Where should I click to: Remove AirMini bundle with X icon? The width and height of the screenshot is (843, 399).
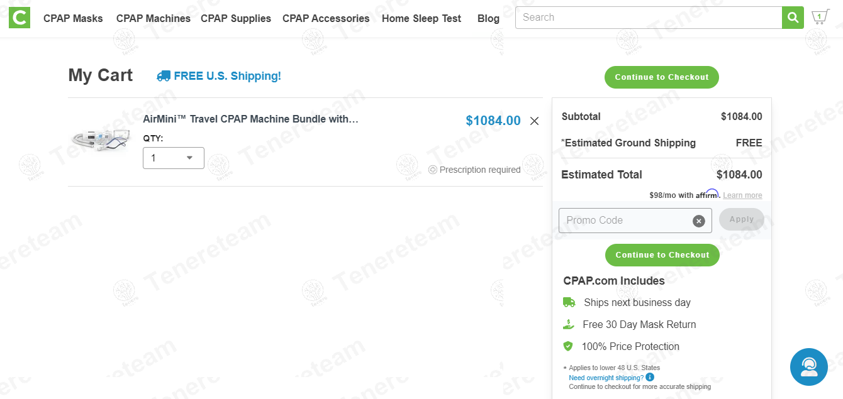[x=534, y=121]
